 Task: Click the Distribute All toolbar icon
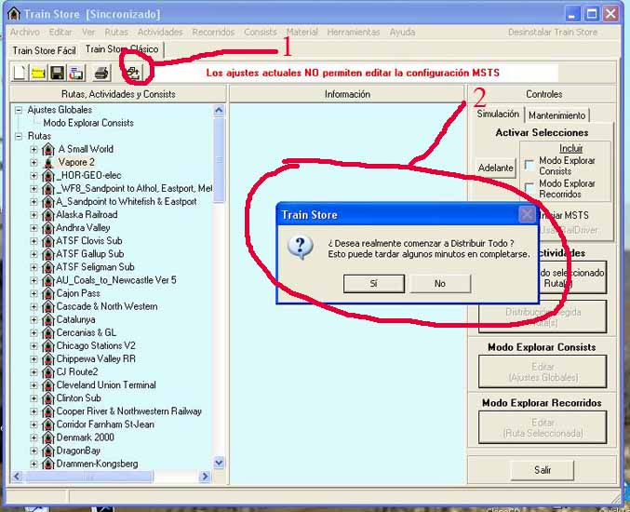coord(132,73)
